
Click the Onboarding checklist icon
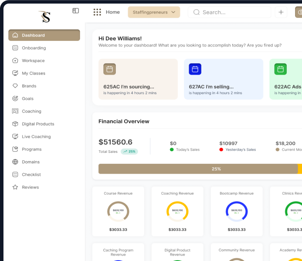pyautogui.click(x=15, y=48)
